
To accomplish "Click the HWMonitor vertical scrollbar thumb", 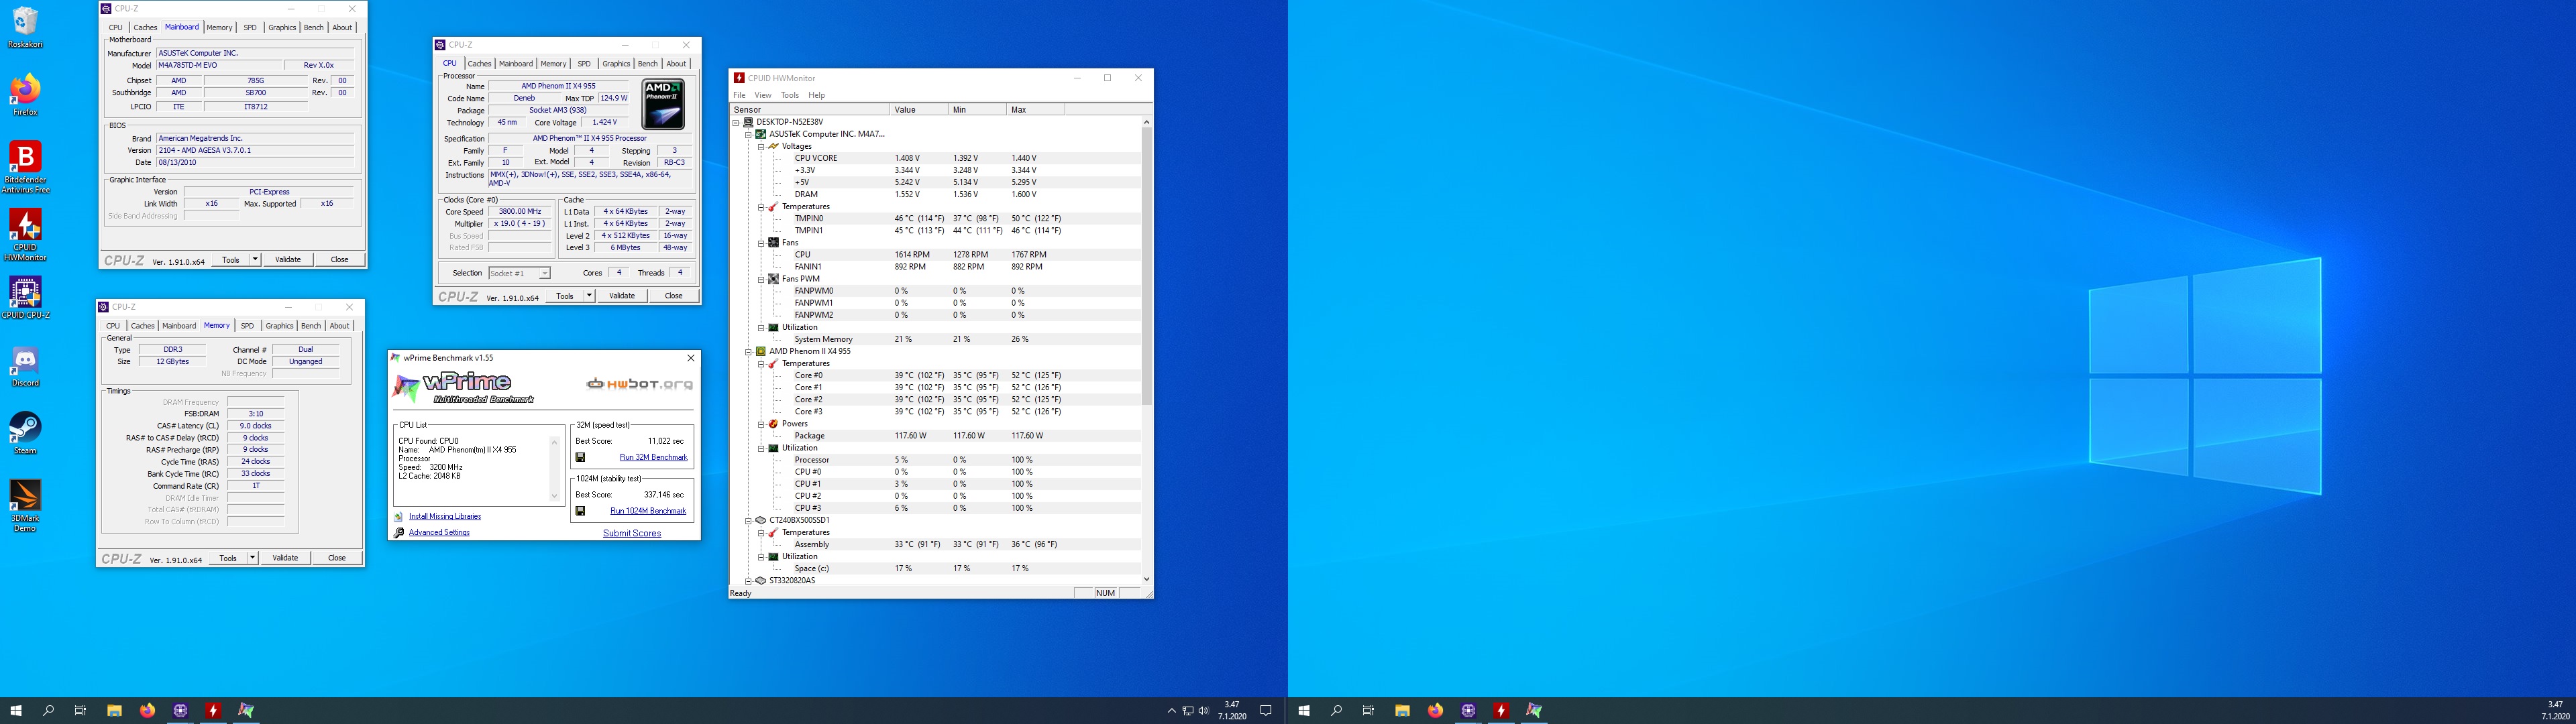I will (x=1146, y=266).
